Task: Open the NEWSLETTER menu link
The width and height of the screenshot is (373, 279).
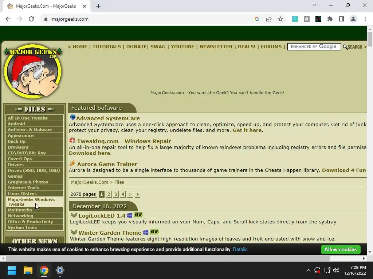Action: pos(216,47)
